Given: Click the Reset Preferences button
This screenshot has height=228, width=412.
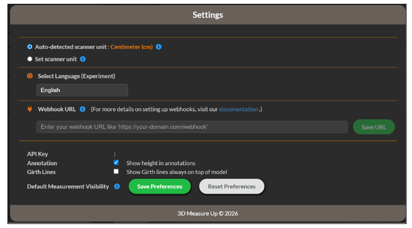Looking at the screenshot, I should [x=231, y=187].
